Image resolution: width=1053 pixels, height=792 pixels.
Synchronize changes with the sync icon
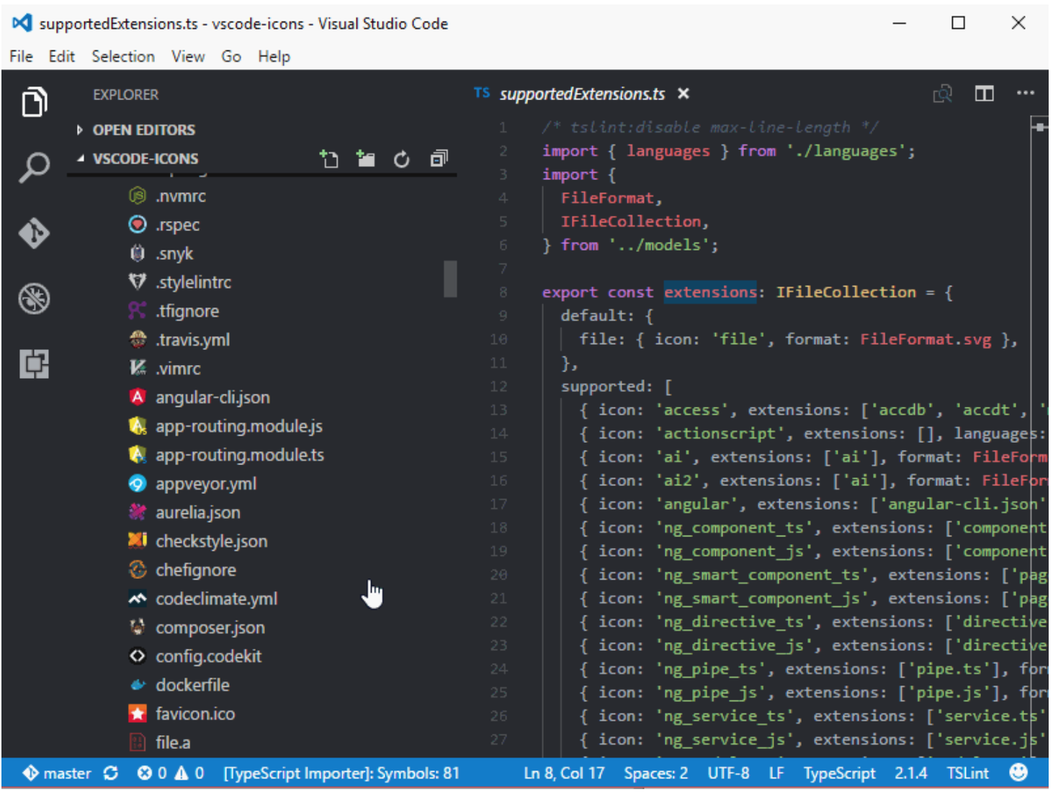(110, 773)
